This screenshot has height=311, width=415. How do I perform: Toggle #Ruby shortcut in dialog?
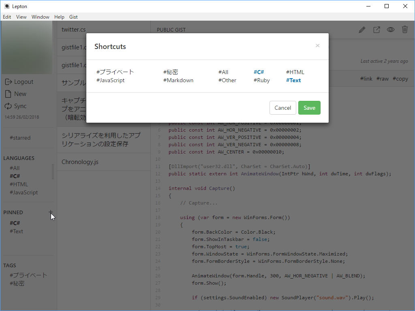click(x=261, y=80)
